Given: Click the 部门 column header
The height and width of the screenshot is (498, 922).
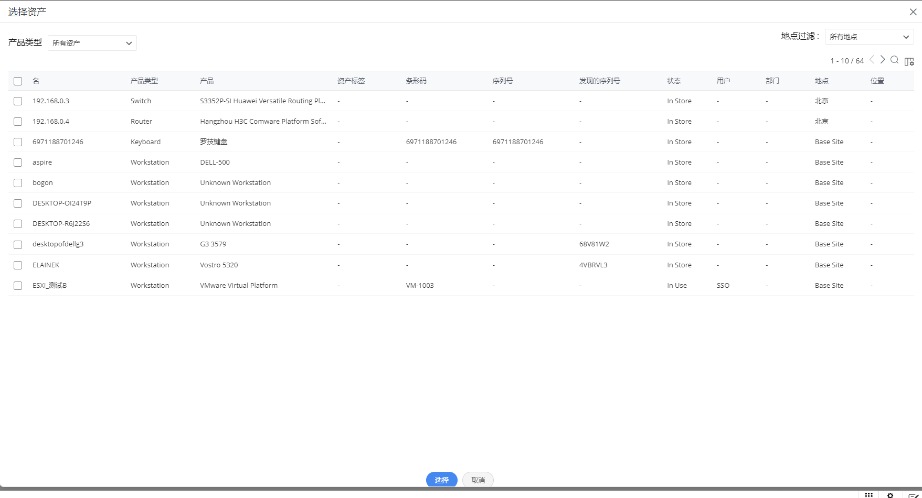Looking at the screenshot, I should point(772,81).
